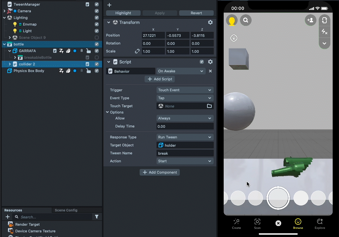This screenshot has width=339, height=237.
Task: Open the resources filter funnel icon
Action: 97,217
